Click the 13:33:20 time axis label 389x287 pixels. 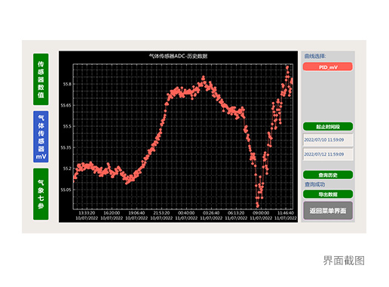87,213
